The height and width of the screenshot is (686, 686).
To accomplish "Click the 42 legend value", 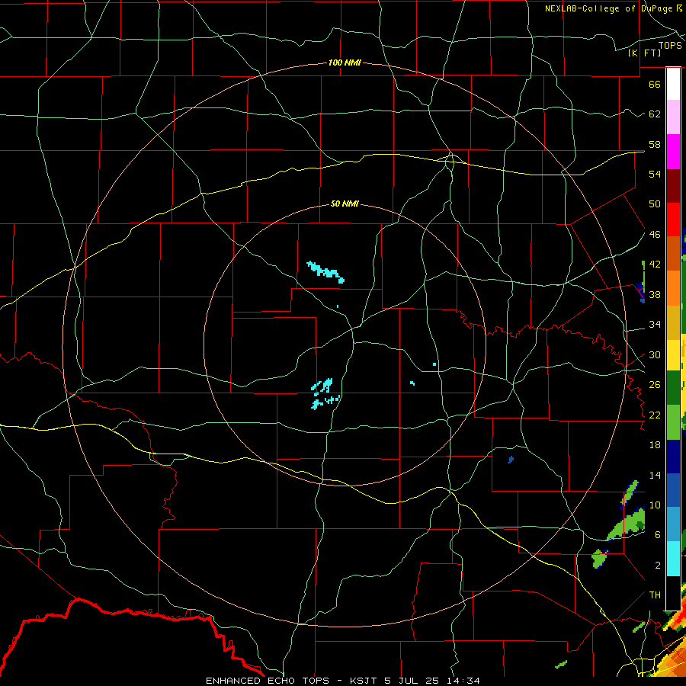I will pos(655,264).
